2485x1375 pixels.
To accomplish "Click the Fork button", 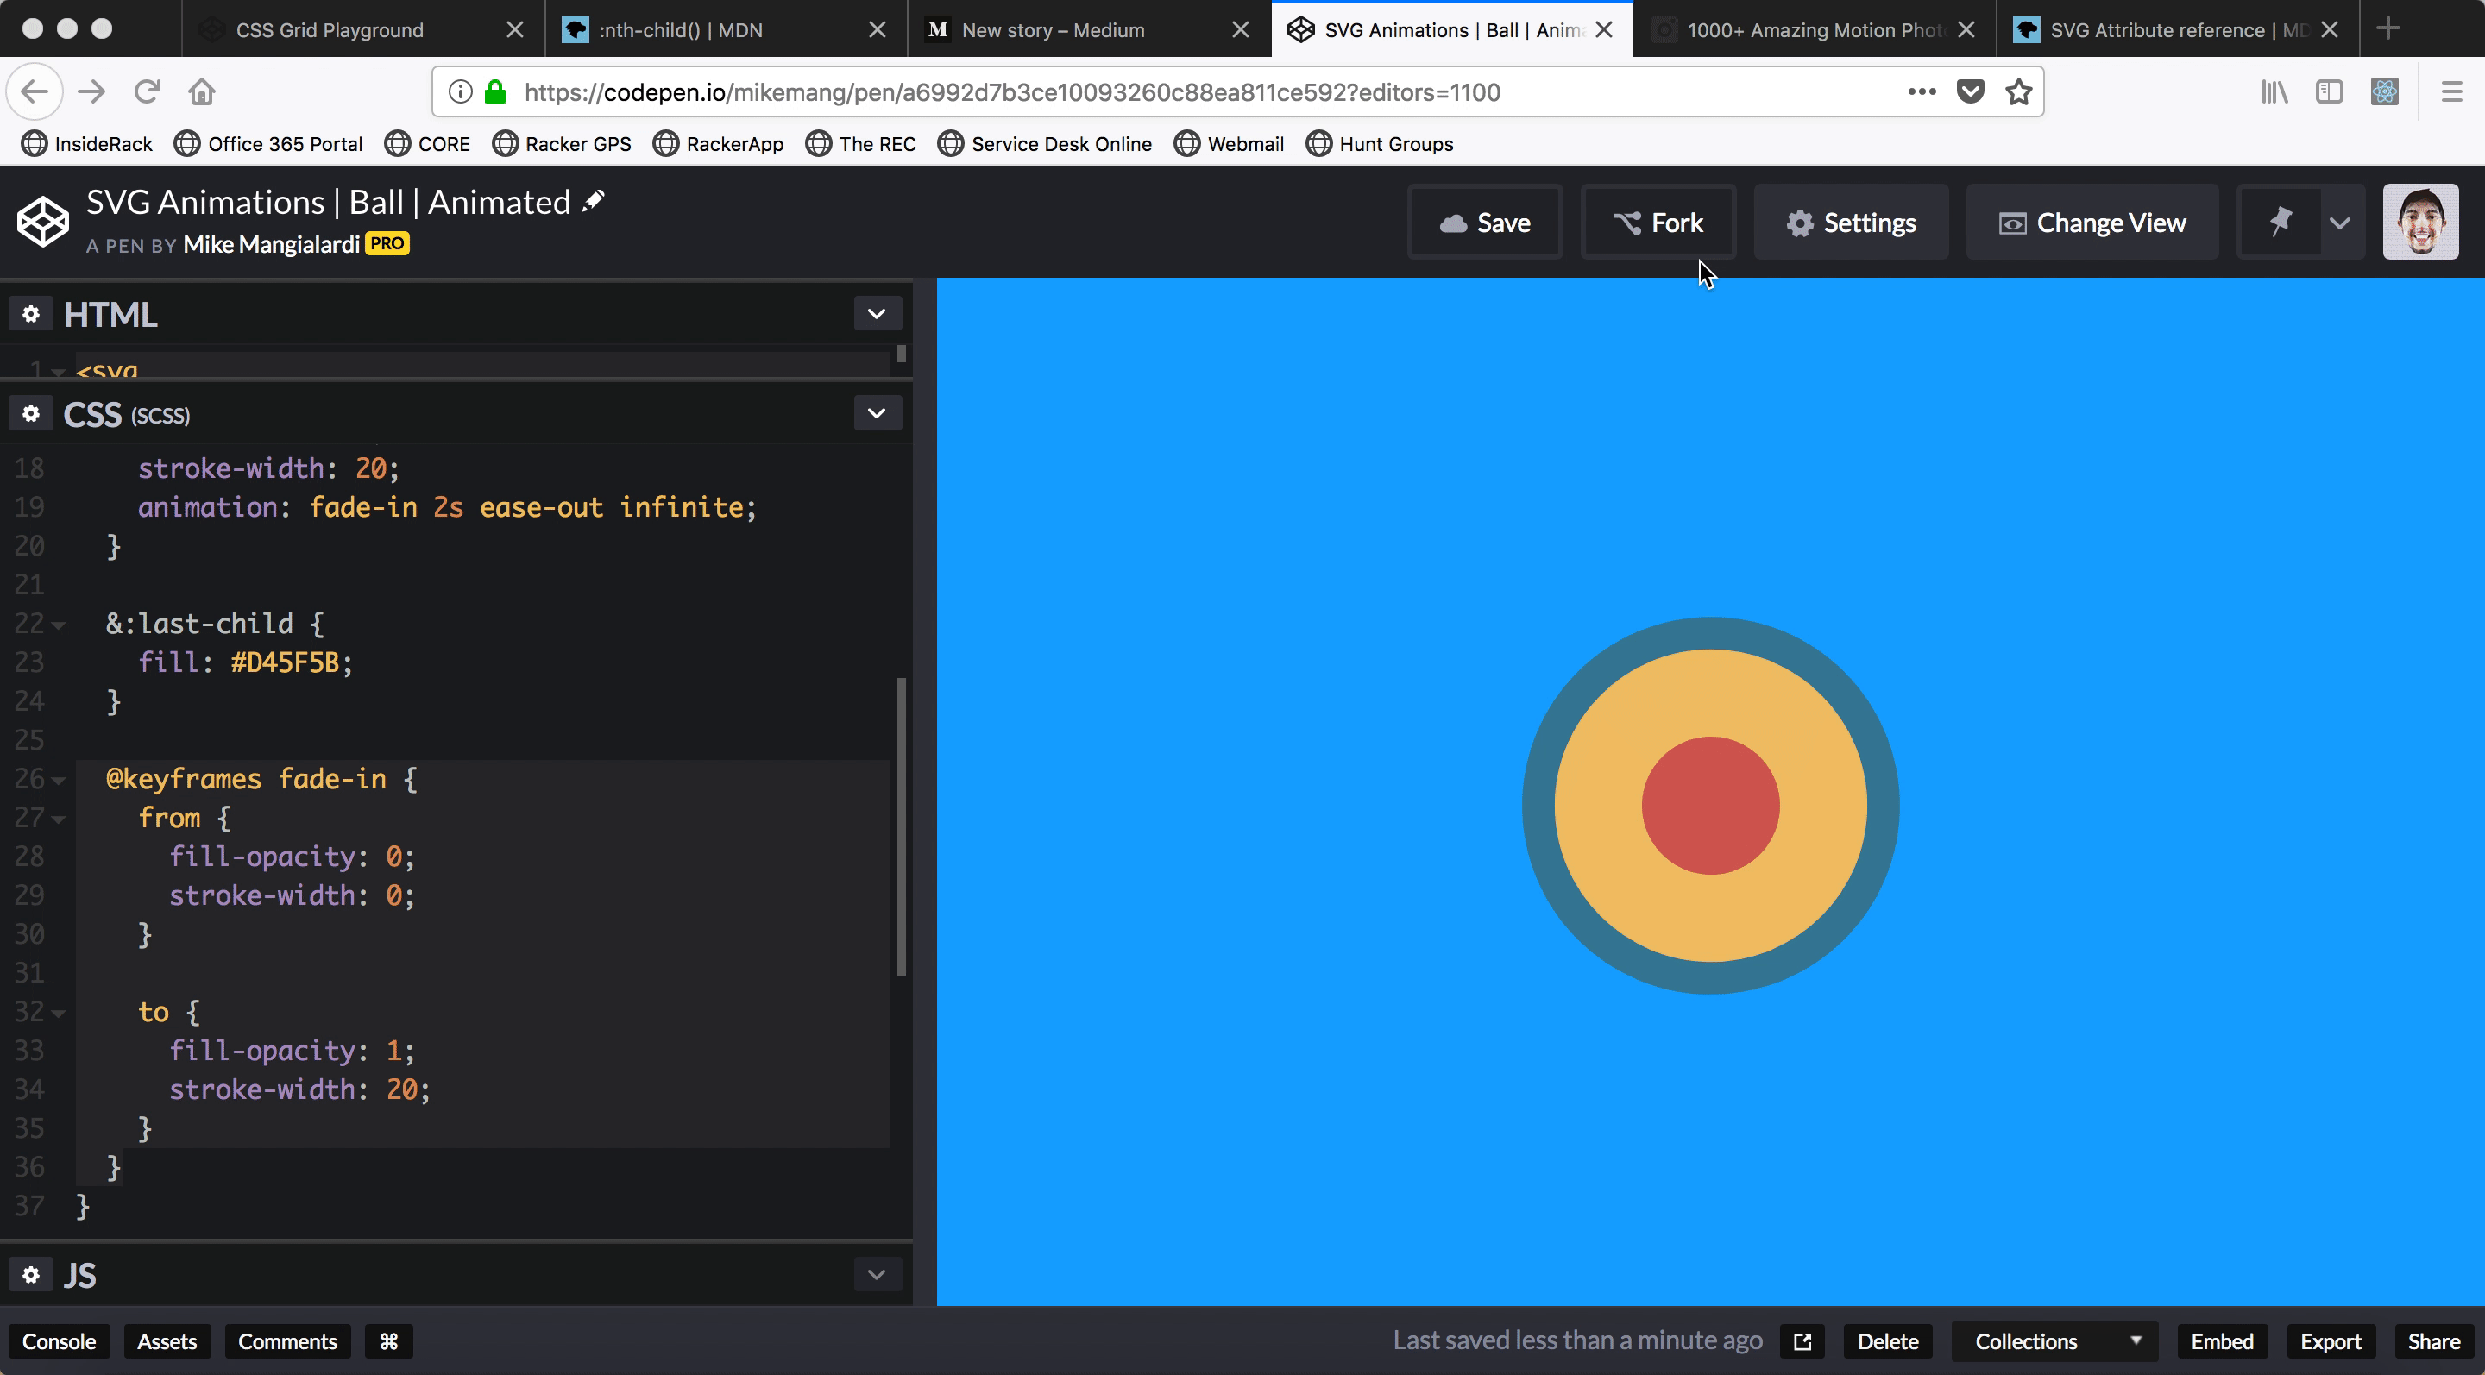I will tap(1658, 223).
